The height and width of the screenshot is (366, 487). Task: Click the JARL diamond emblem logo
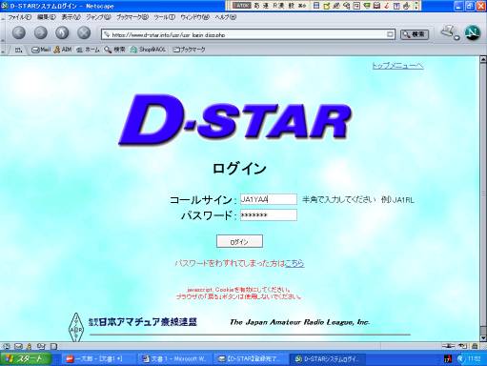point(76,328)
